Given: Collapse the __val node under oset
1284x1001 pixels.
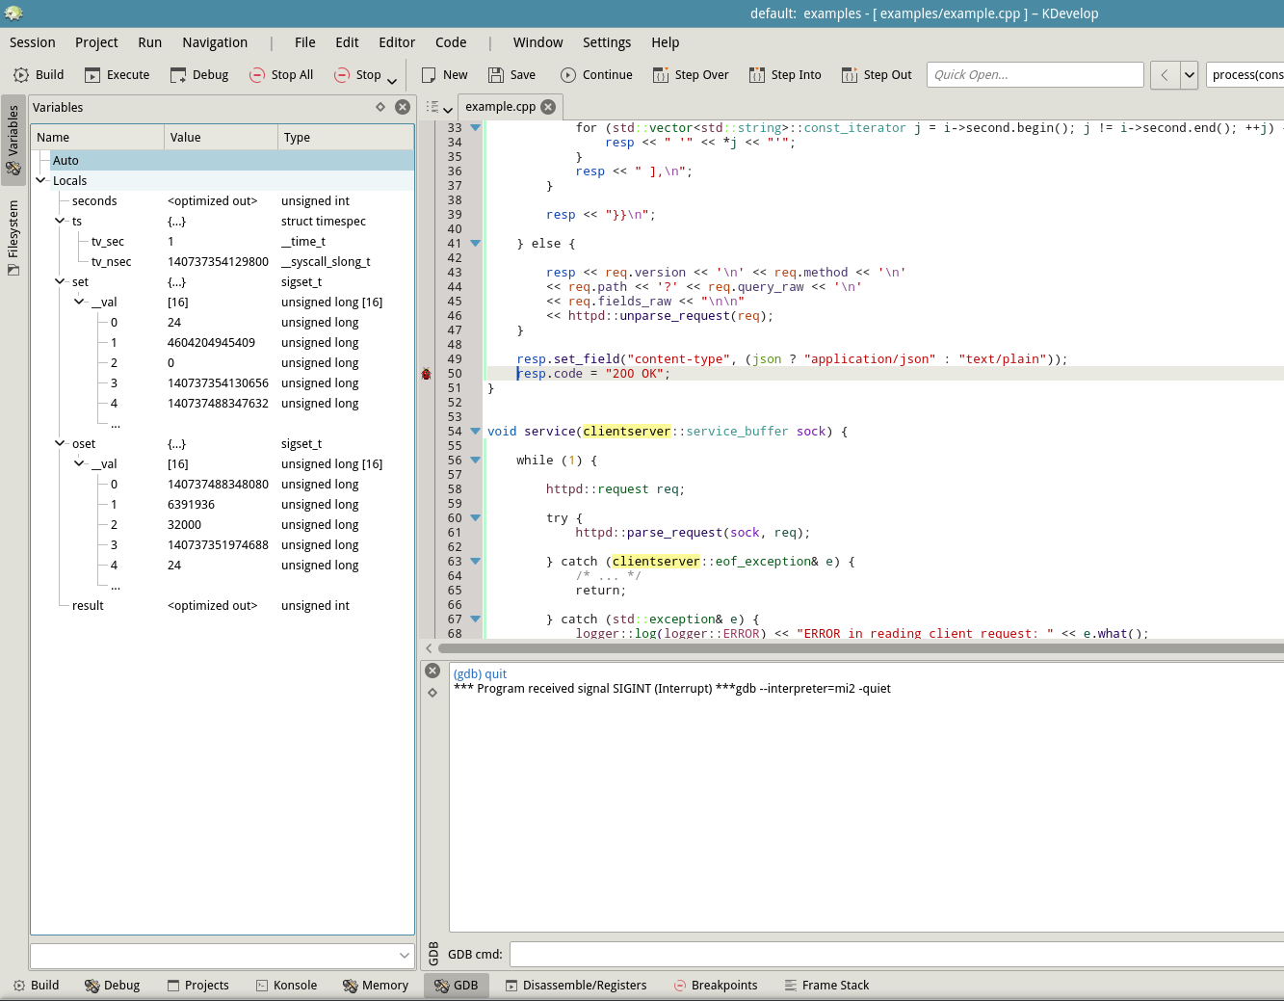Looking at the screenshot, I should coord(79,463).
